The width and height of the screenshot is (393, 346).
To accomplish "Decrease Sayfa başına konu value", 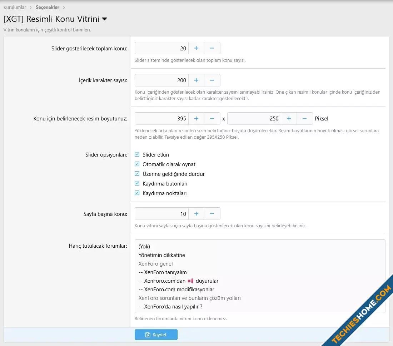I will [212, 214].
